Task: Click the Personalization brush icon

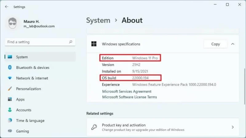Action: [x=10, y=89]
